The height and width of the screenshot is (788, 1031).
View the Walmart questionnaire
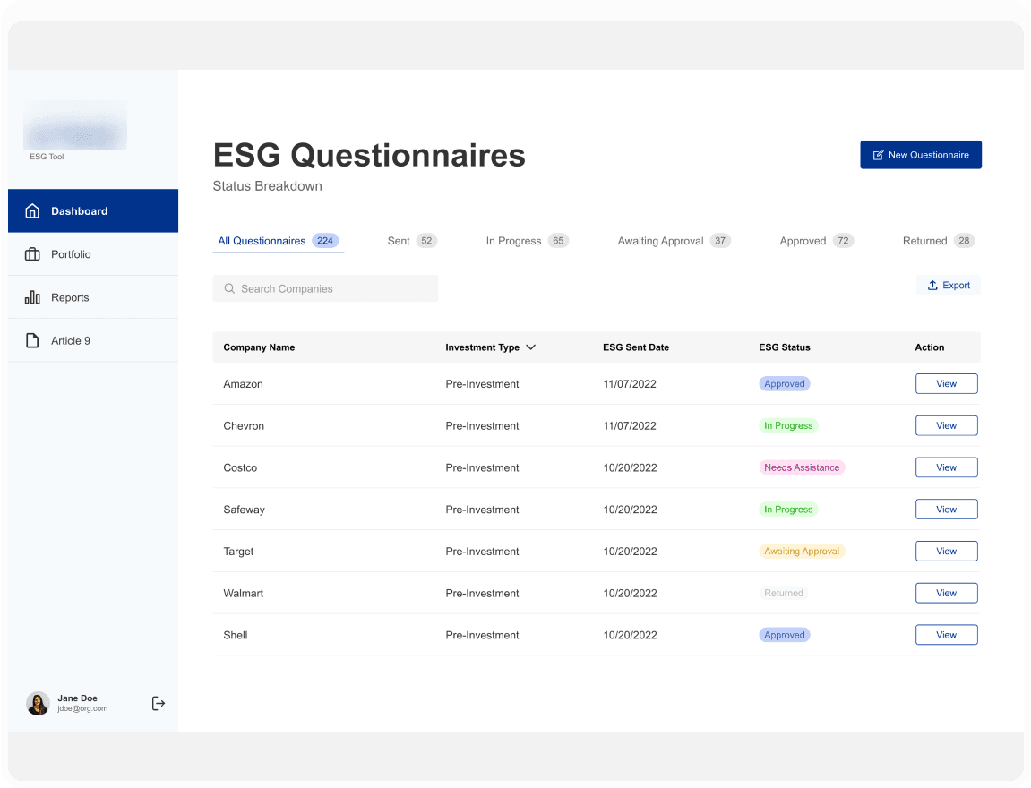click(x=946, y=593)
